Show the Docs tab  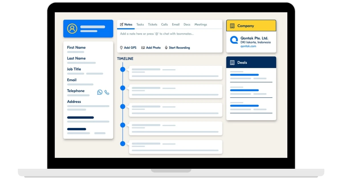click(187, 25)
